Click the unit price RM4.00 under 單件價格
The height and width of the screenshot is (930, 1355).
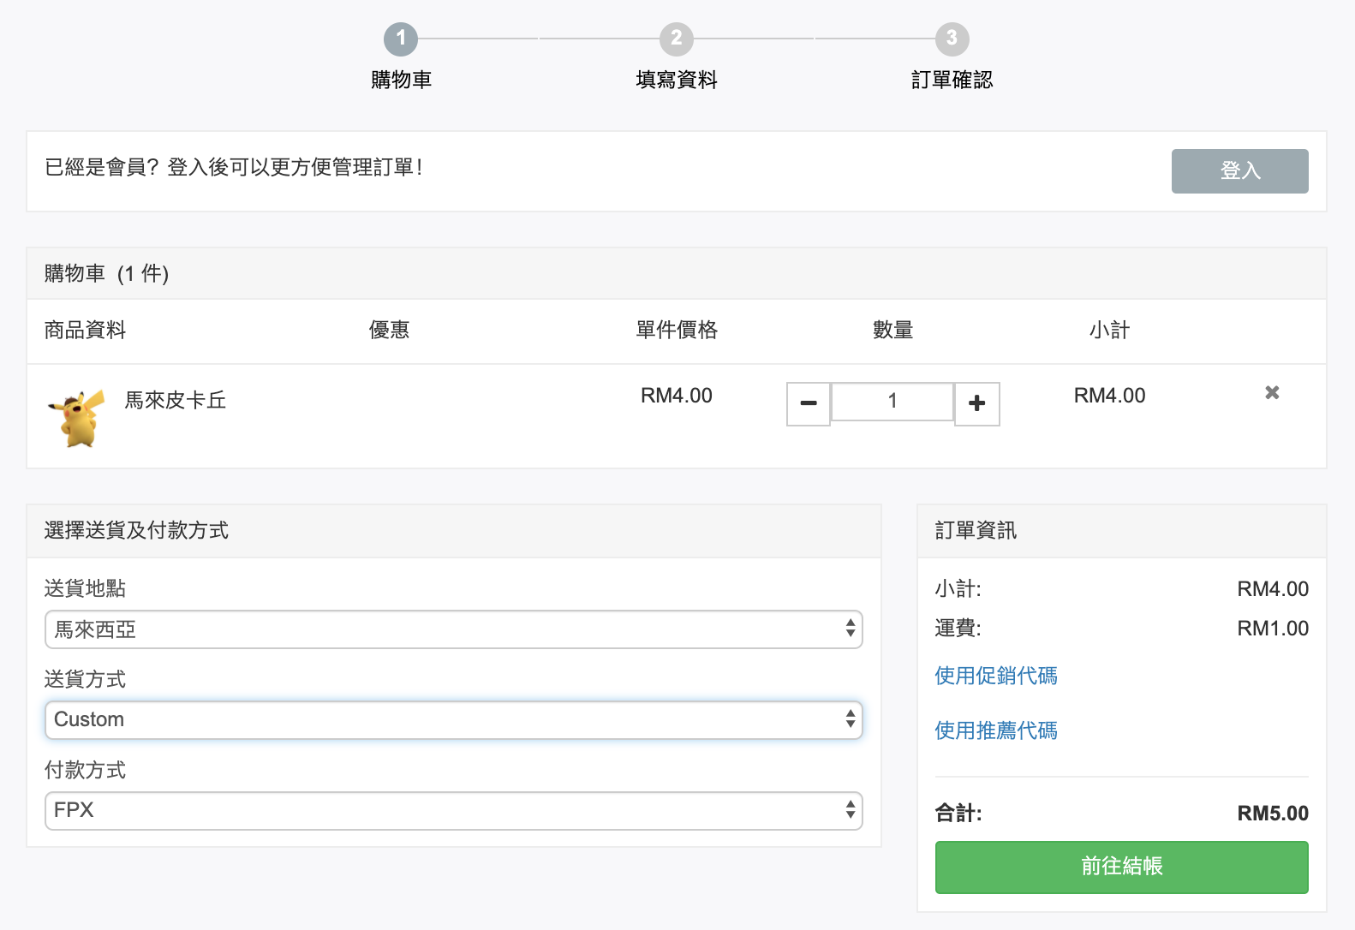click(x=677, y=396)
